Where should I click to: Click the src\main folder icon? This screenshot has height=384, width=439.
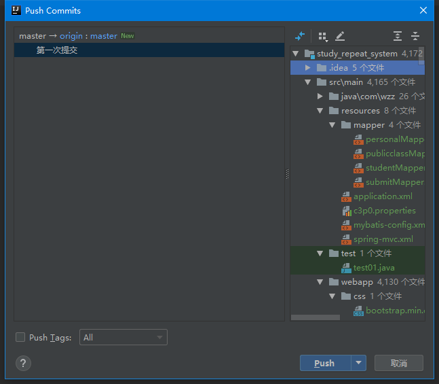(x=322, y=82)
